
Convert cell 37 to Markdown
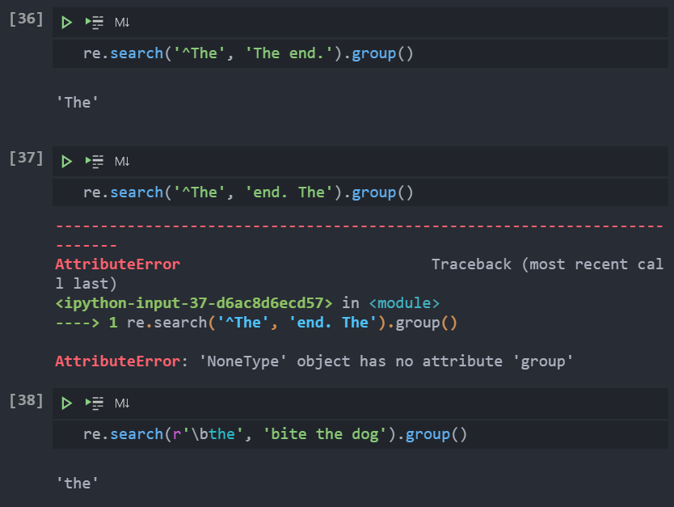[122, 161]
